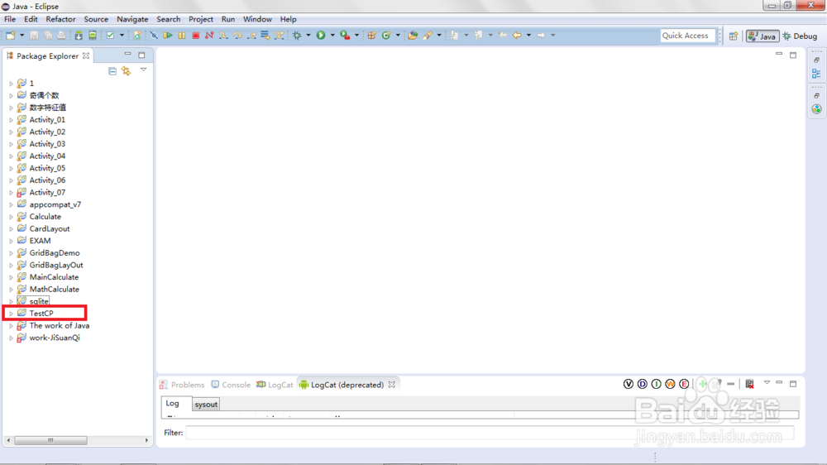Screen dimensions: 827x465
Task: Select The work of Java project
Action: coord(59,326)
